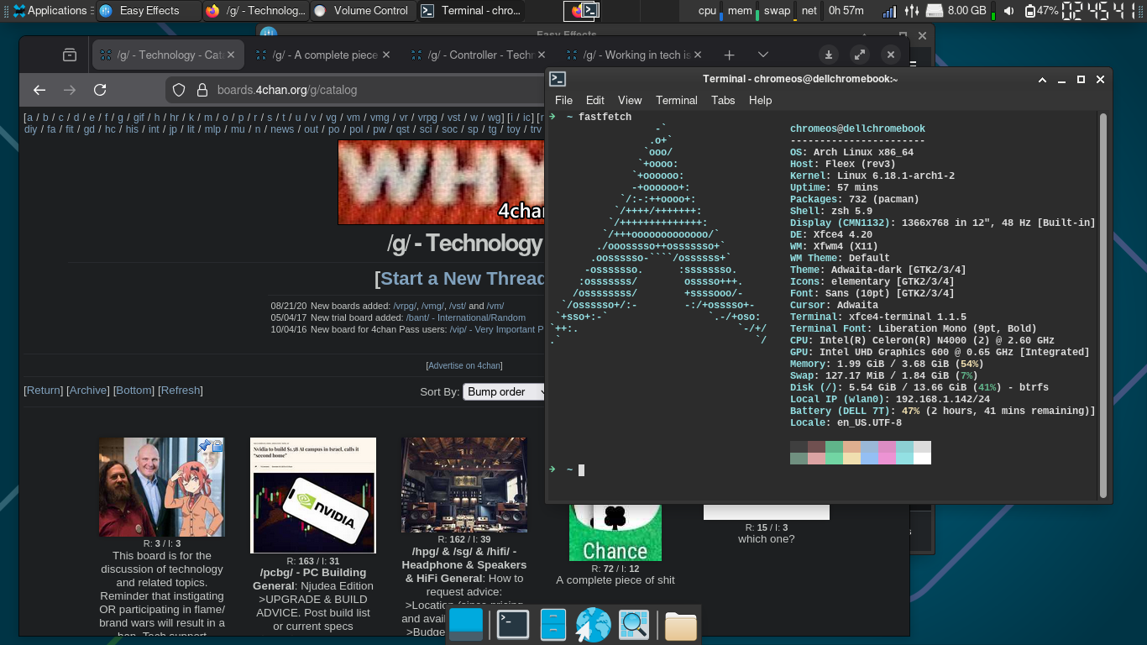
Task: Switch to the 'A complete piece' browser tab
Action: pyautogui.click(x=322, y=55)
